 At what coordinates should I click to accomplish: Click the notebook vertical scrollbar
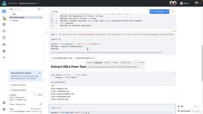[x=202, y=63]
